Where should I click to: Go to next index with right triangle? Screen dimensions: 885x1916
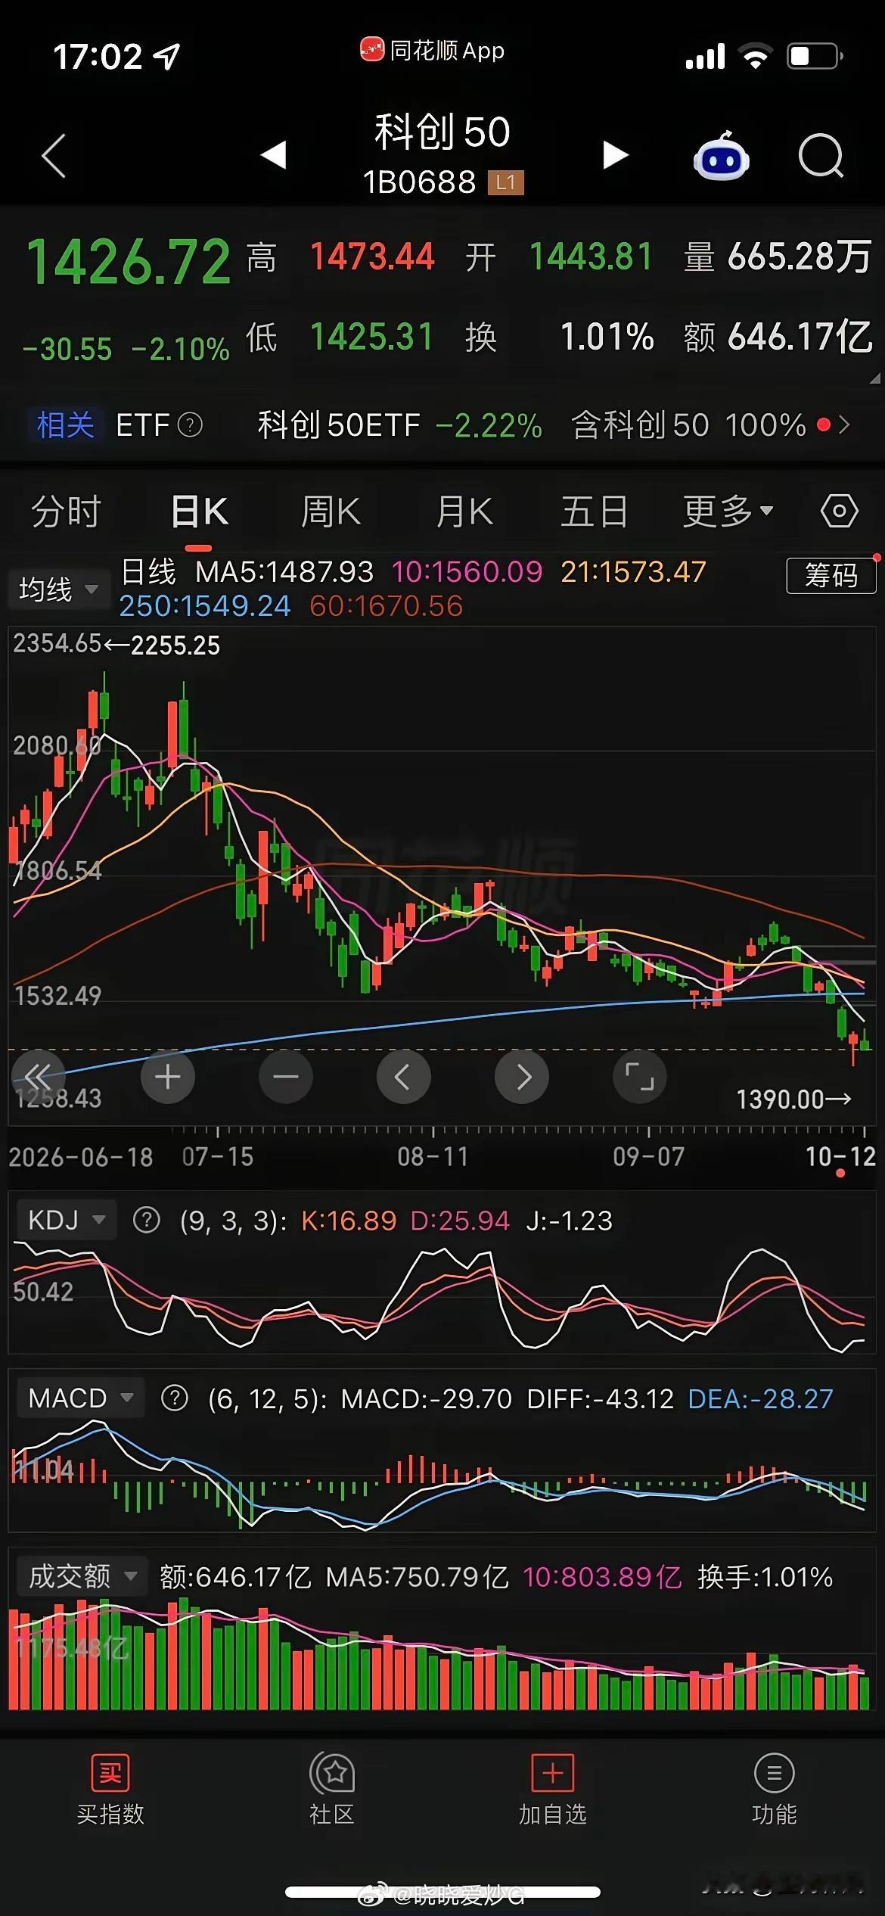pyautogui.click(x=616, y=155)
